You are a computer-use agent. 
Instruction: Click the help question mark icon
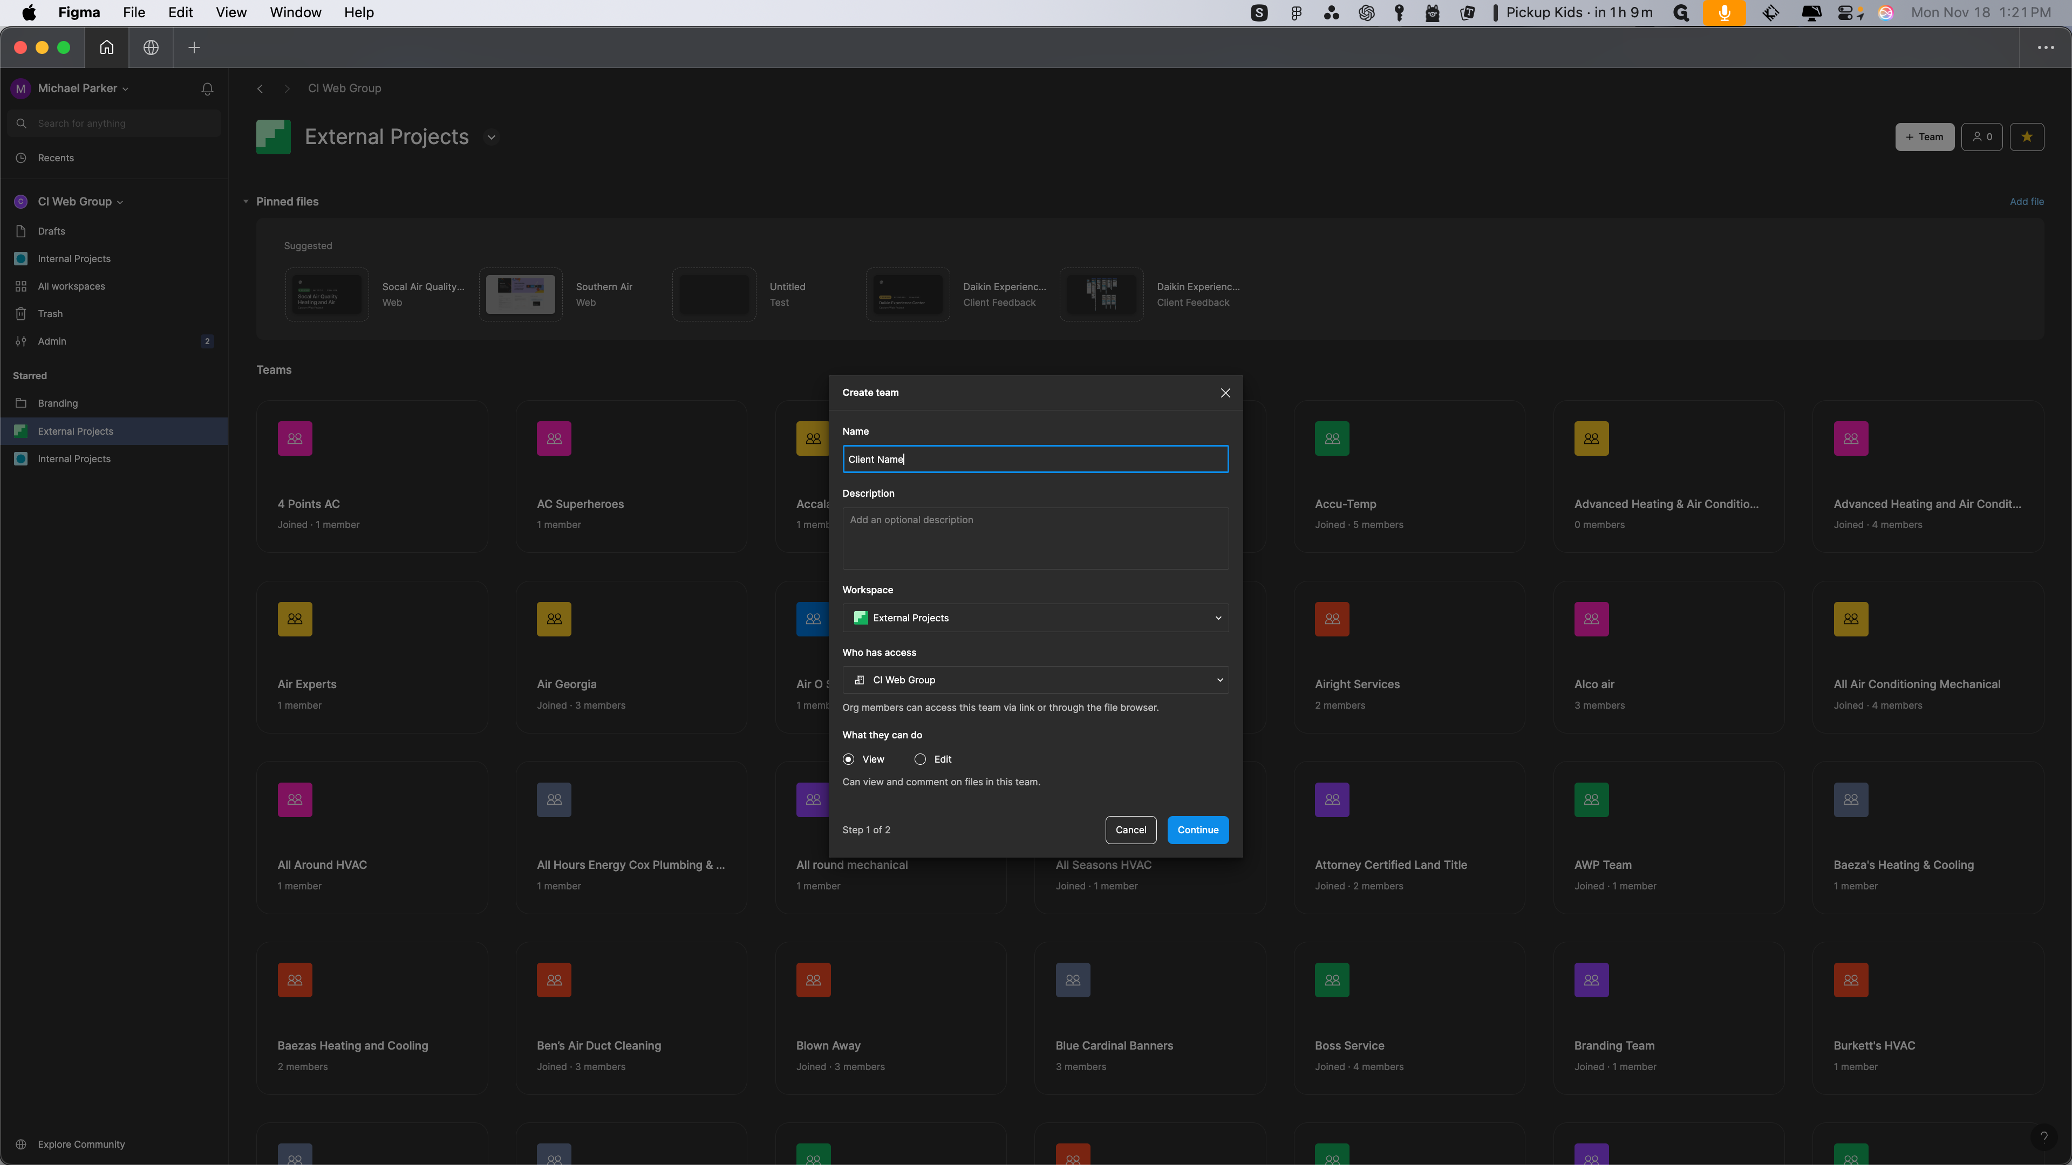(2043, 1136)
